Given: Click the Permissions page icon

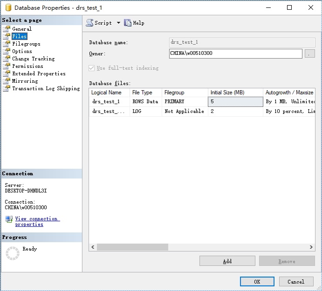Looking at the screenshot, I should click(x=7, y=66).
